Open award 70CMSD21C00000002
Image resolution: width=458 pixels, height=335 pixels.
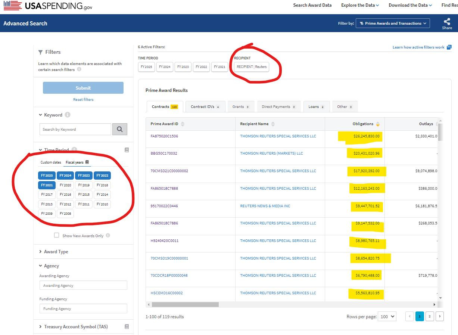(x=169, y=171)
